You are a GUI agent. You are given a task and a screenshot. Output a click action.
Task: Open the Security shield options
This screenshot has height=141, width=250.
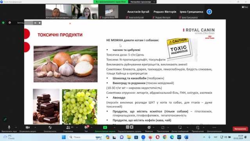pyautogui.click(x=50, y=127)
